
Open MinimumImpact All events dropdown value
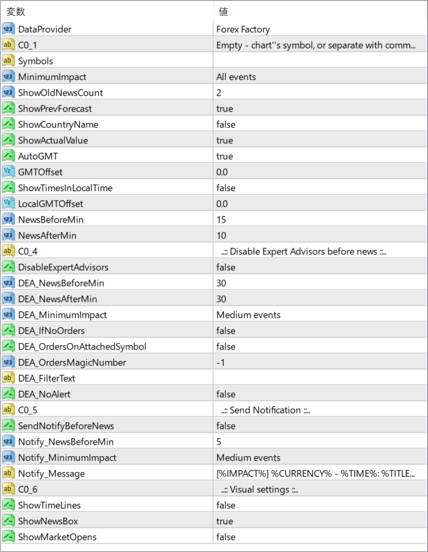click(x=236, y=77)
